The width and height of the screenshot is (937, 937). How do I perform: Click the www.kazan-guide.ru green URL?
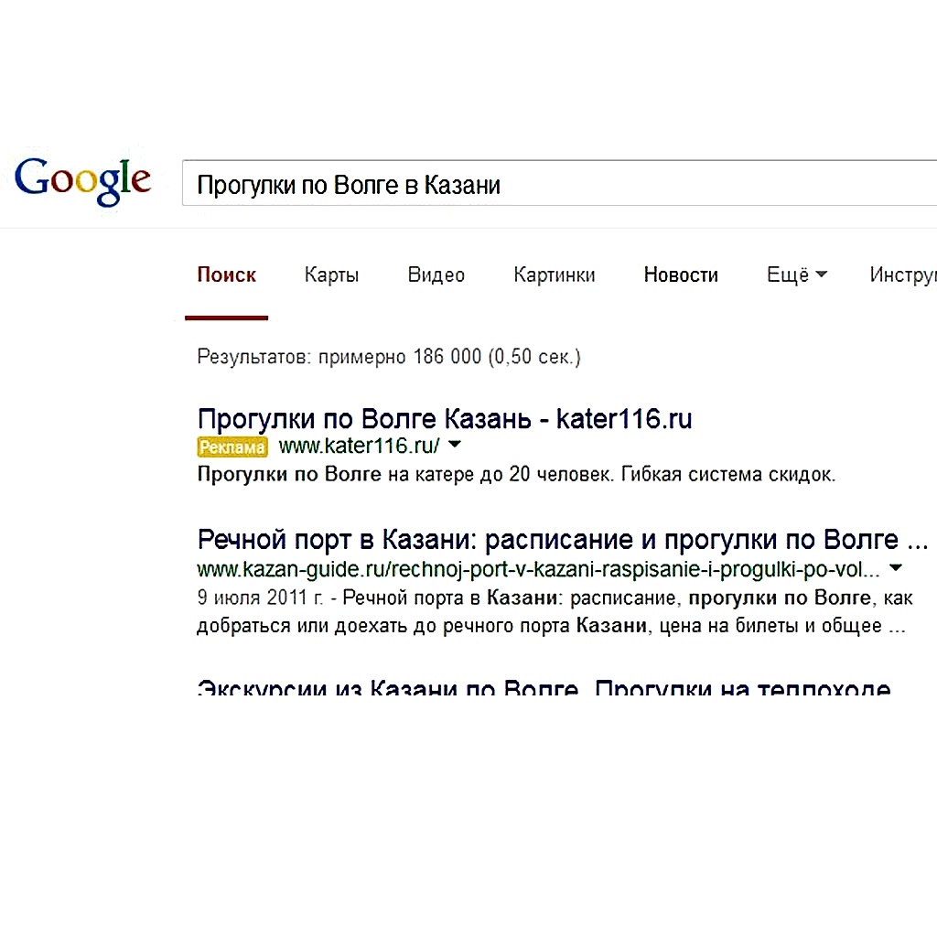pyautogui.click(x=538, y=569)
